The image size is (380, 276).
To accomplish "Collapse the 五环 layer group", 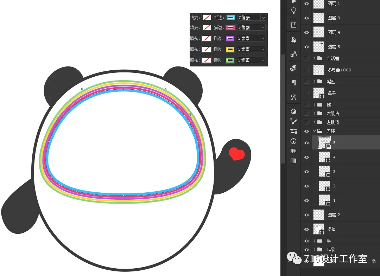I will point(314,131).
